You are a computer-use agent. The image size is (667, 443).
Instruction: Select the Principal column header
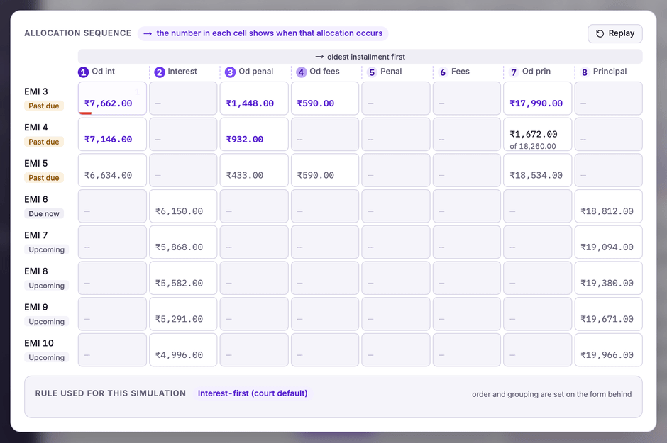(x=610, y=72)
